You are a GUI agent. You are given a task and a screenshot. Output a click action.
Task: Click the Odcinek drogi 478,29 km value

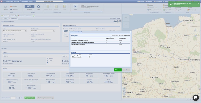coord(70,76)
